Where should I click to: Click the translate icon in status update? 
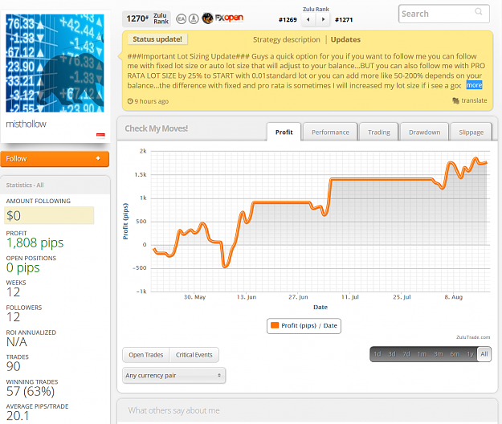(x=455, y=101)
